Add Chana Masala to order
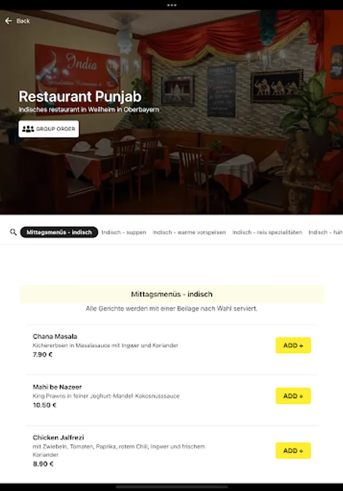Viewport: 343px width, 491px height. (x=293, y=345)
